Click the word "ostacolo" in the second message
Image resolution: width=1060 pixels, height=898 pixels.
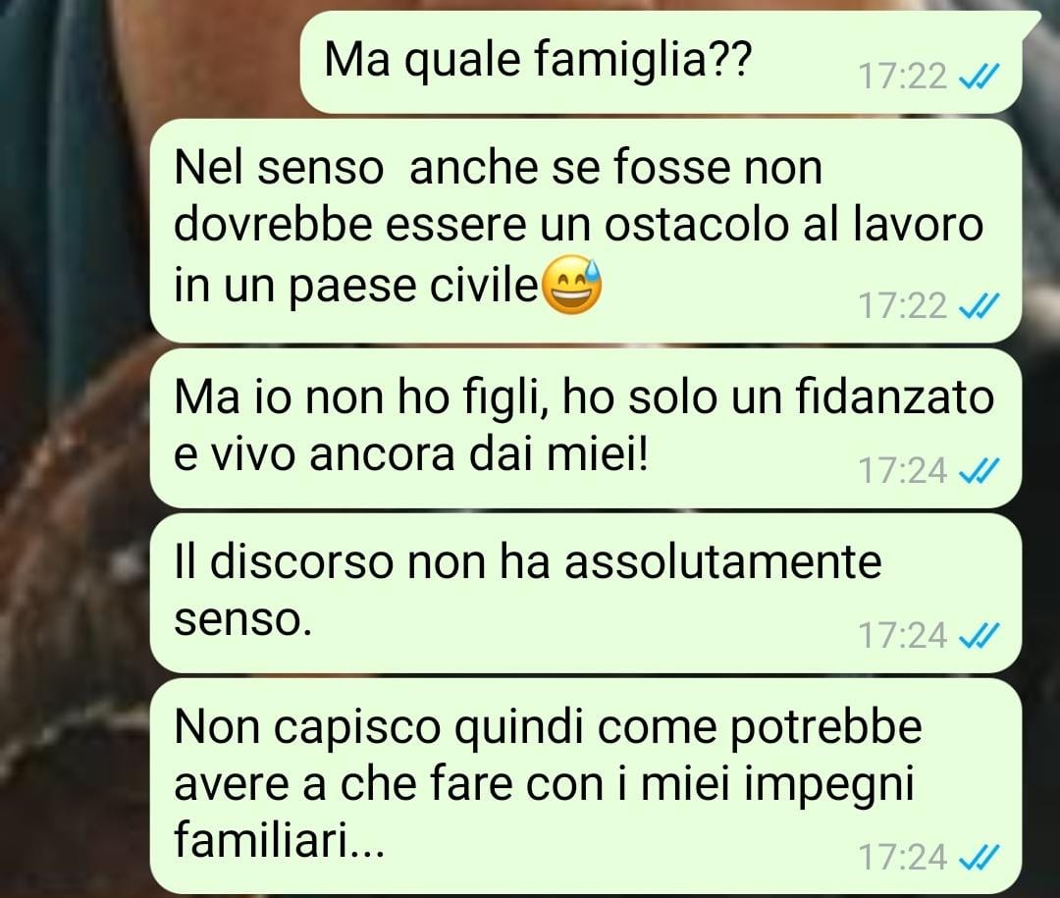696,225
